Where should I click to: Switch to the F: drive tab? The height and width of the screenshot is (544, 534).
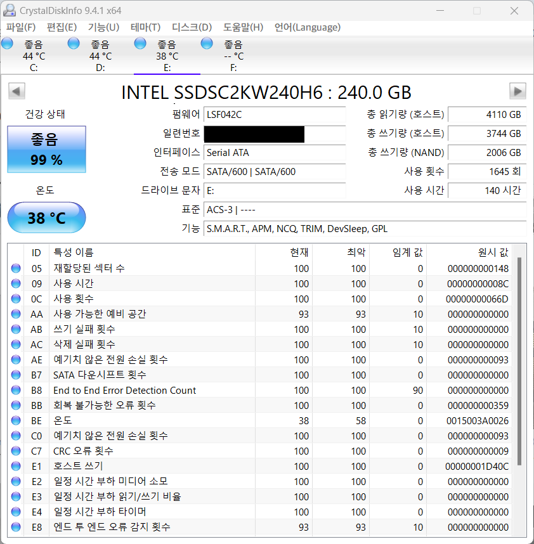pos(233,56)
